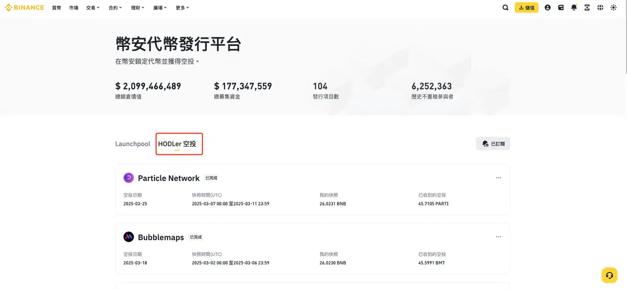View notifications via the bell icon
The image size is (627, 290).
pos(574,8)
